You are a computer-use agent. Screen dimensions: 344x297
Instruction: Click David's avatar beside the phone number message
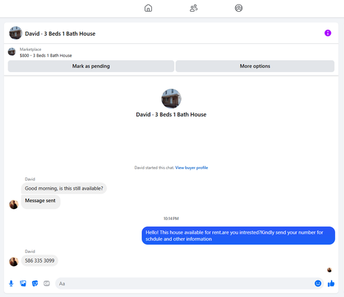pyautogui.click(x=14, y=261)
